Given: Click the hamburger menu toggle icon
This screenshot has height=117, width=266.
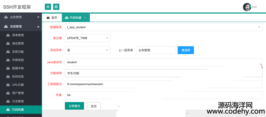Looking at the screenshot, I should (x=48, y=7).
